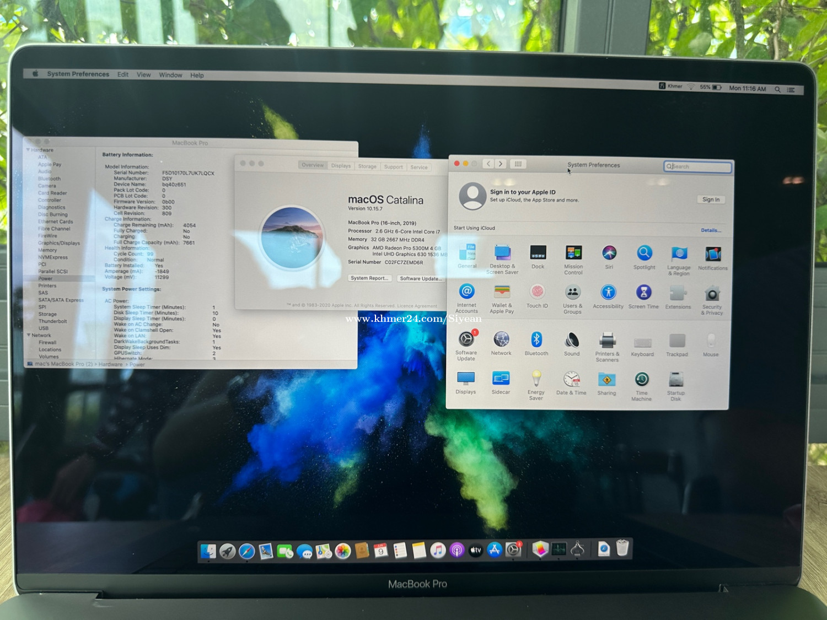Open Accessibility preference pane
Screen dimensions: 827x620
[x=608, y=296]
